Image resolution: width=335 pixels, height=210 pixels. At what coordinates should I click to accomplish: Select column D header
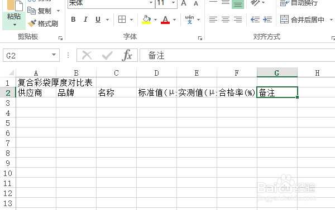coord(156,73)
